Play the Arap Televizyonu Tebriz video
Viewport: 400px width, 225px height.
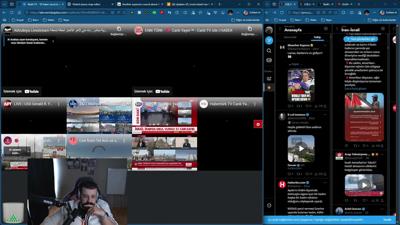(x=364, y=185)
